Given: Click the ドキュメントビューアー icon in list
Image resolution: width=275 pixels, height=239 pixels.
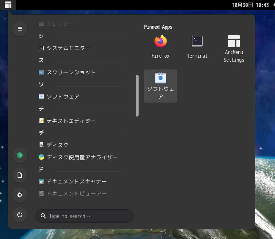Looking at the screenshot, I should coord(41,193).
